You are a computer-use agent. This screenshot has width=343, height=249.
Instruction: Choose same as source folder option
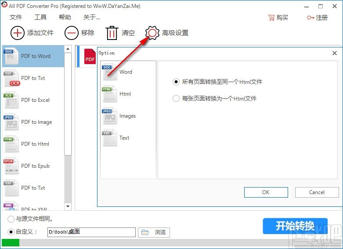pos(11,219)
